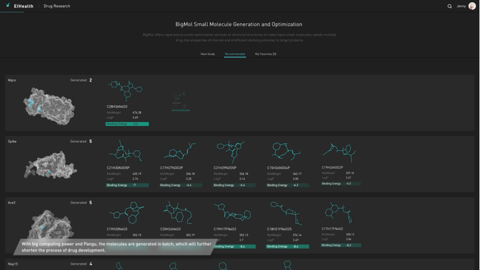
Task: Open molecule structure C21H29N2O5P
Action: coord(231,151)
